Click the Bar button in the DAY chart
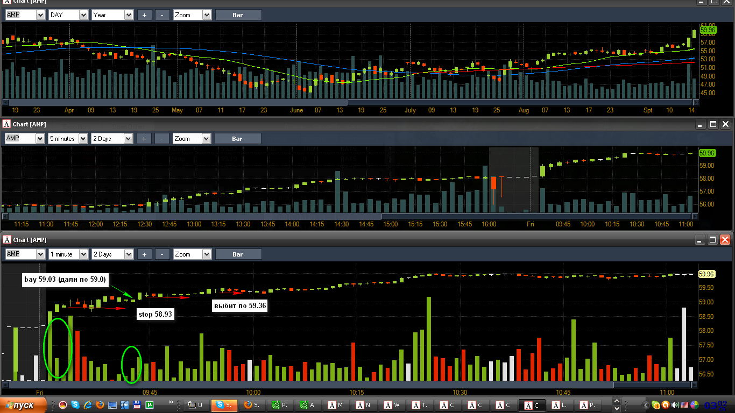Viewport: 735px width, 413px height. pos(238,15)
